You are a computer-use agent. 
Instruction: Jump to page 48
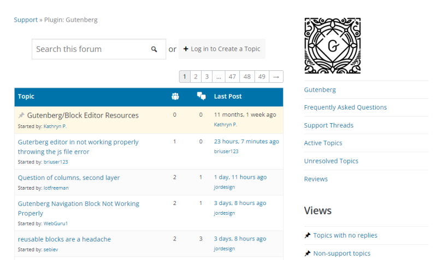coord(247,77)
